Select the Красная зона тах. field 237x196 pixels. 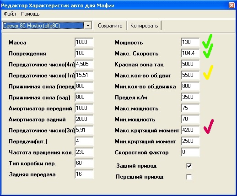(190, 64)
